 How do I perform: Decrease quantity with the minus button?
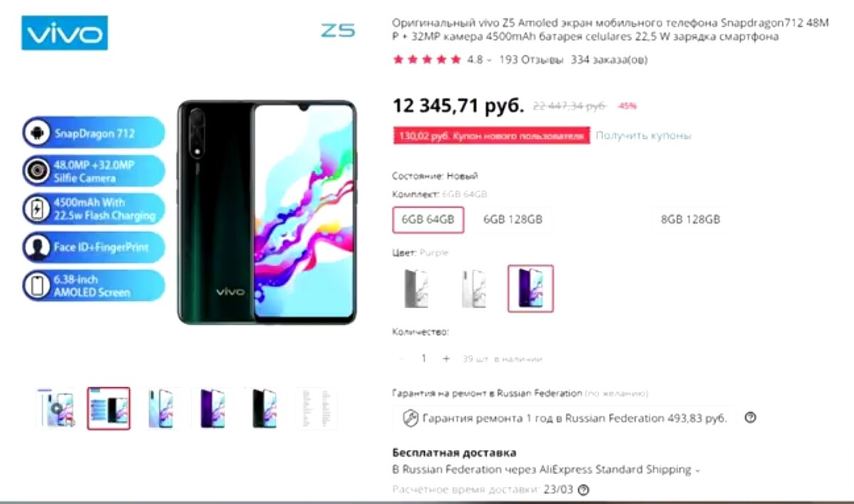point(401,359)
